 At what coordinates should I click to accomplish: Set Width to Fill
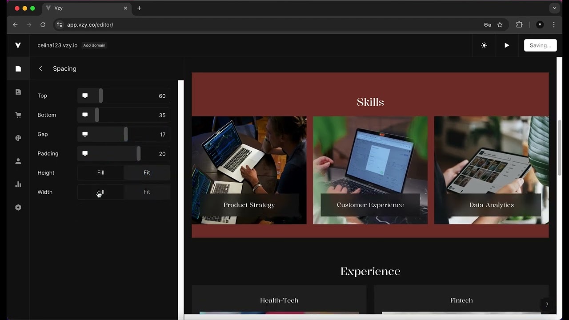[101, 192]
